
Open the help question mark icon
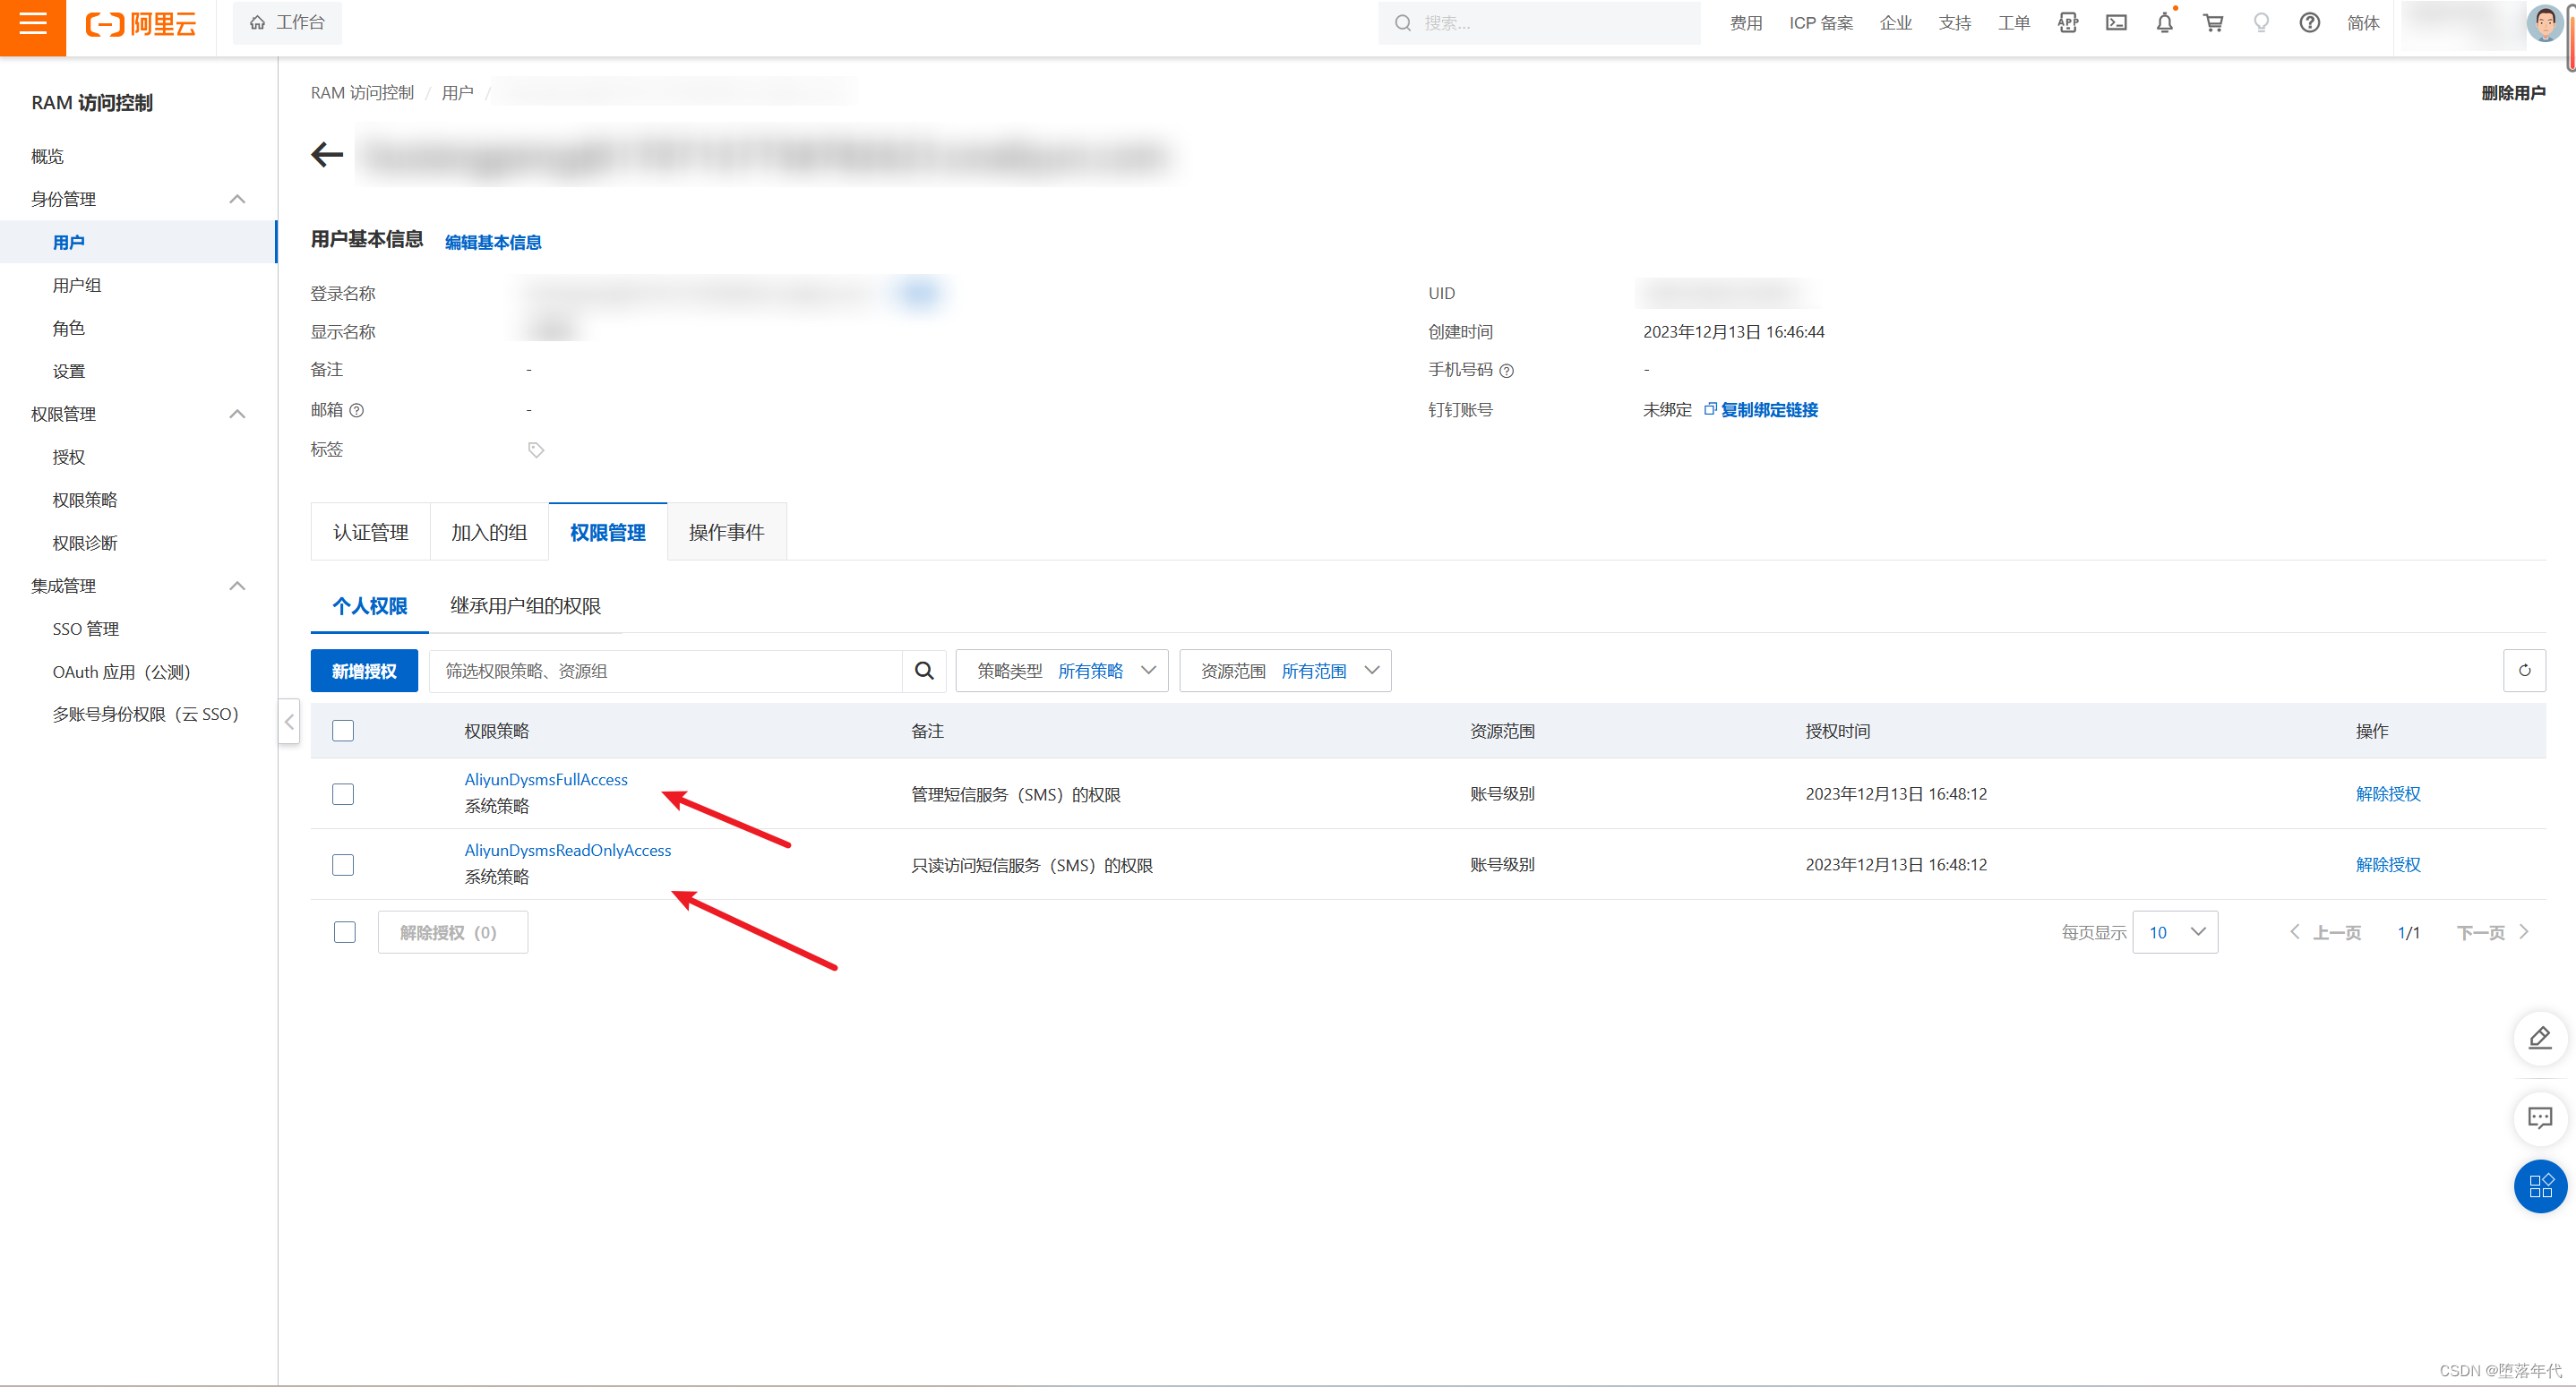point(2309,23)
